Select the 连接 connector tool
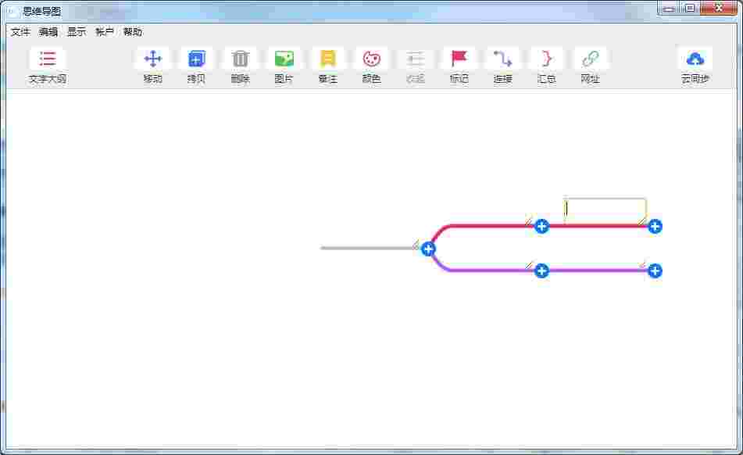This screenshot has height=455, width=743. [x=503, y=66]
